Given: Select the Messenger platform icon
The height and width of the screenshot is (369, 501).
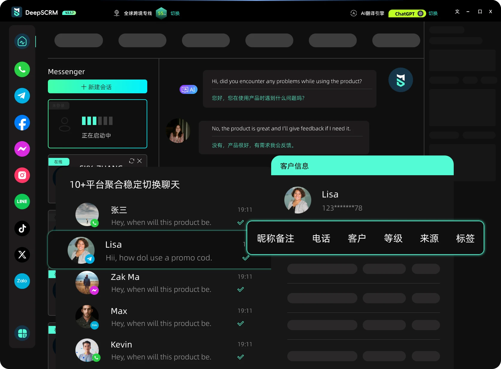Looking at the screenshot, I should tap(22, 149).
